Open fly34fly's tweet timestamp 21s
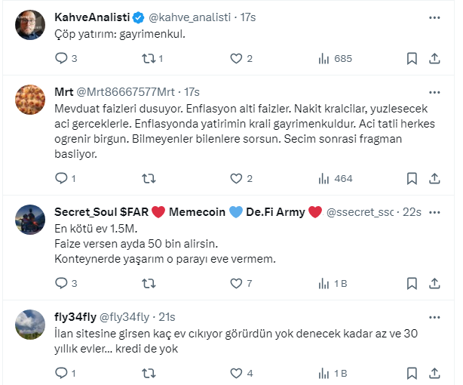Screen dimensions: 463x385 pyautogui.click(x=166, y=316)
